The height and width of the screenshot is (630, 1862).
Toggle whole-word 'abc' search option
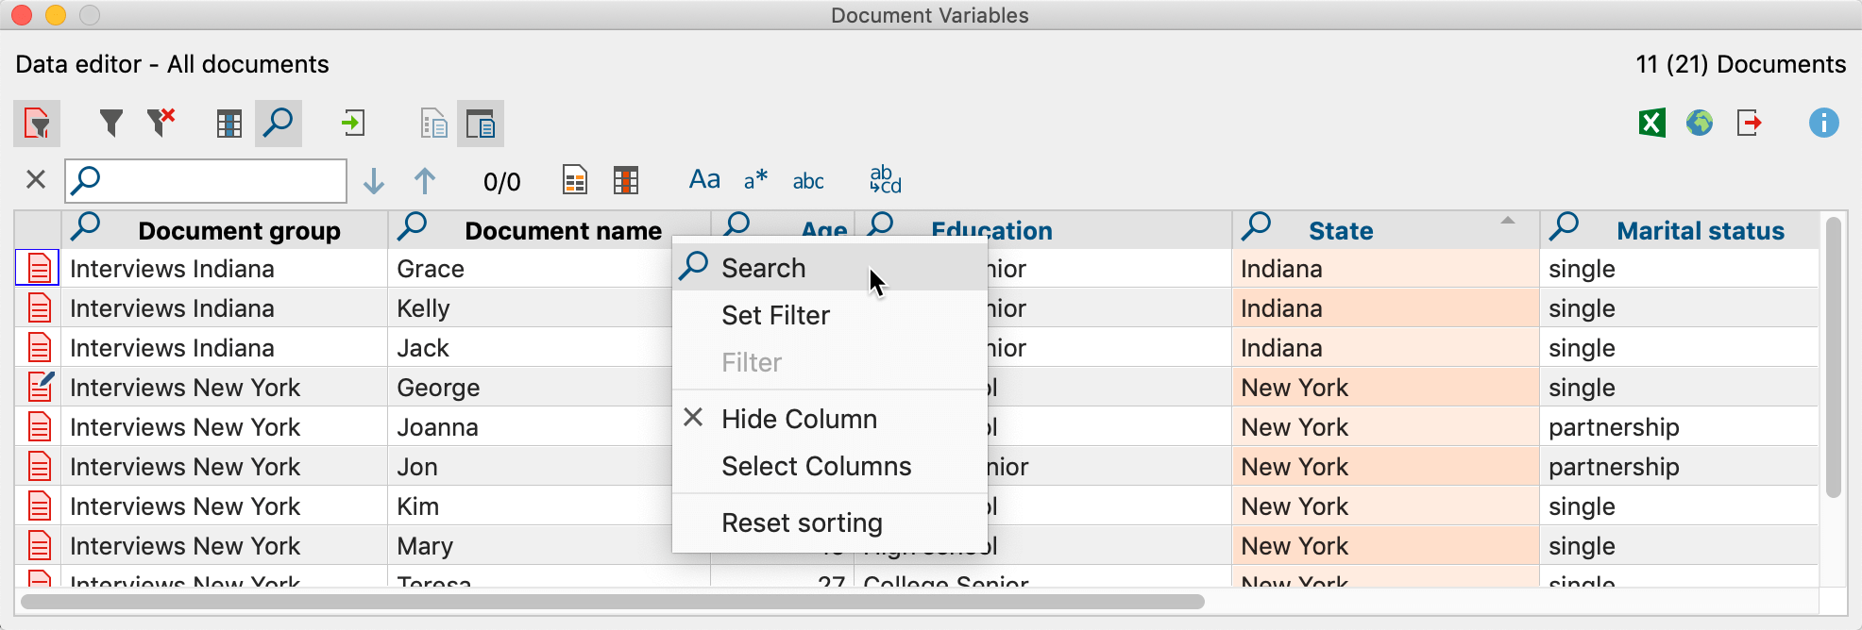pyautogui.click(x=808, y=181)
